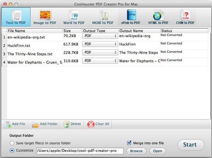Select the Image to PDF converter icon
212x158 pixels.
(45, 15)
